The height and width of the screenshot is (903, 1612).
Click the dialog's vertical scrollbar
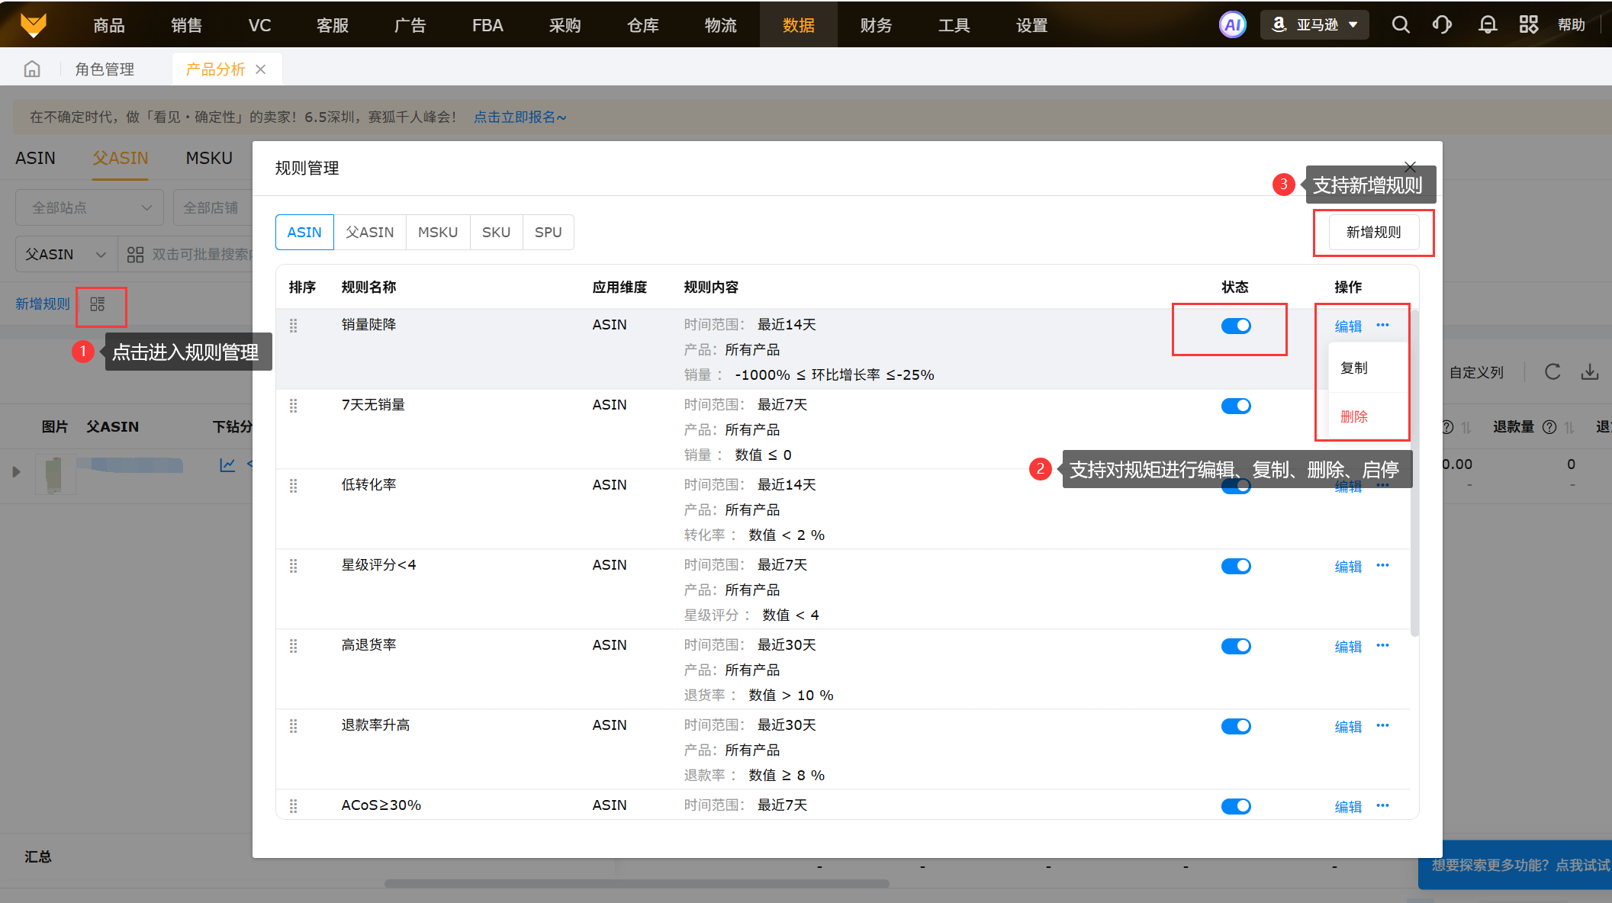1414,473
